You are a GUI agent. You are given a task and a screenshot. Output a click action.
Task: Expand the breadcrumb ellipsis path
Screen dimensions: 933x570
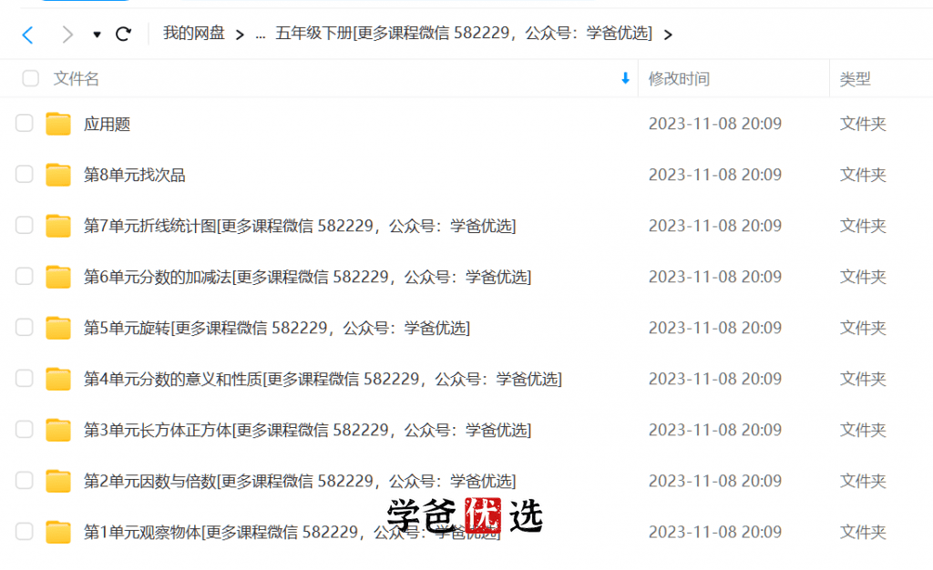[260, 35]
